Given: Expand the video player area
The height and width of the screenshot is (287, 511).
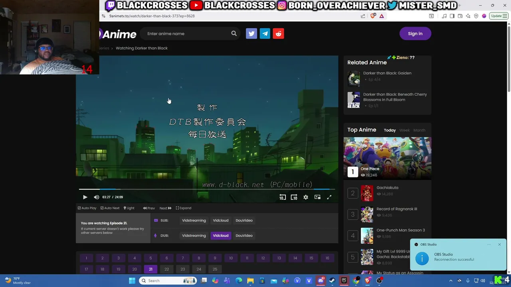Looking at the screenshot, I should tap(184, 208).
